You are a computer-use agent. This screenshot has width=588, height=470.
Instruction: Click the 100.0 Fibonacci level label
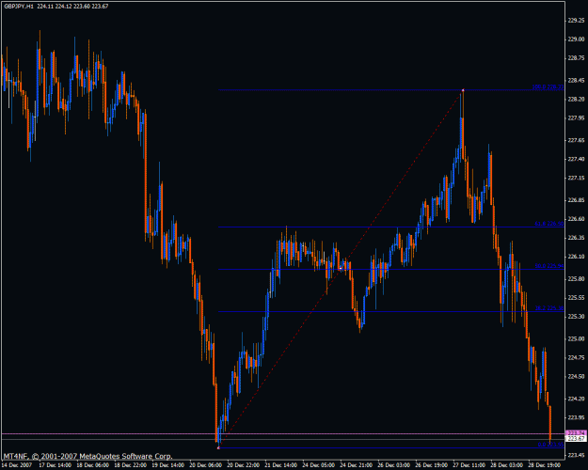click(548, 87)
